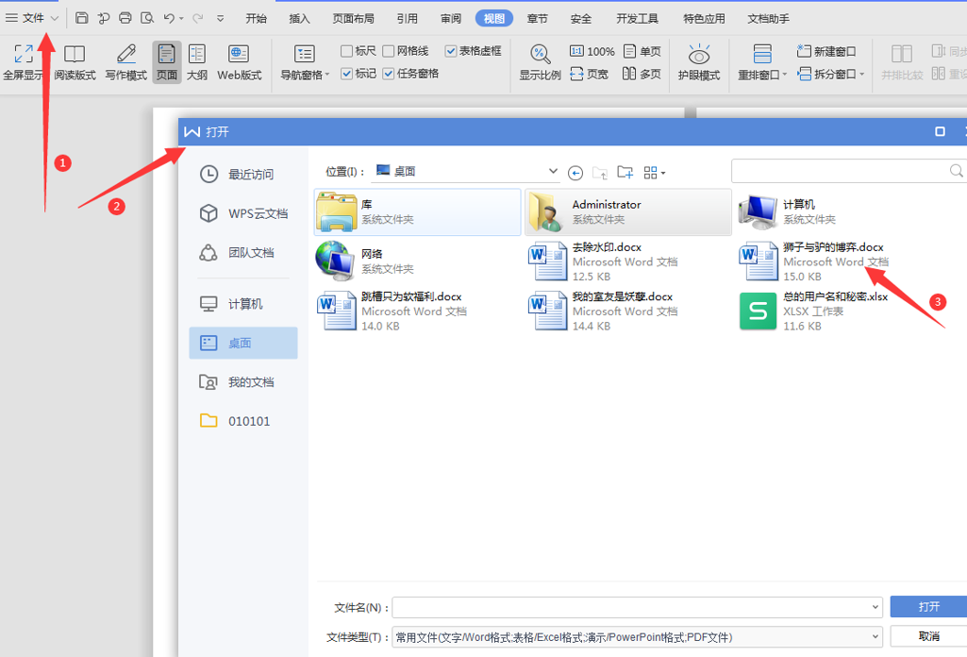
Task: Select file 狮子与驴的博弈.docx
Action: tap(814, 261)
